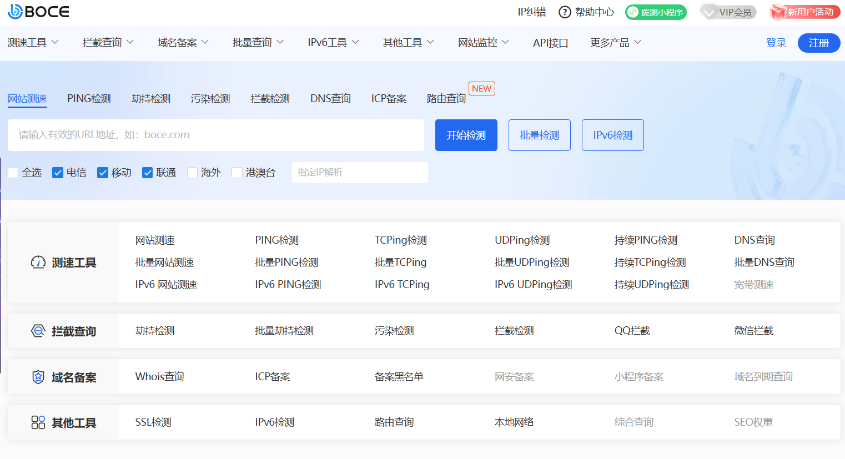Click the help center question mark icon

565,12
